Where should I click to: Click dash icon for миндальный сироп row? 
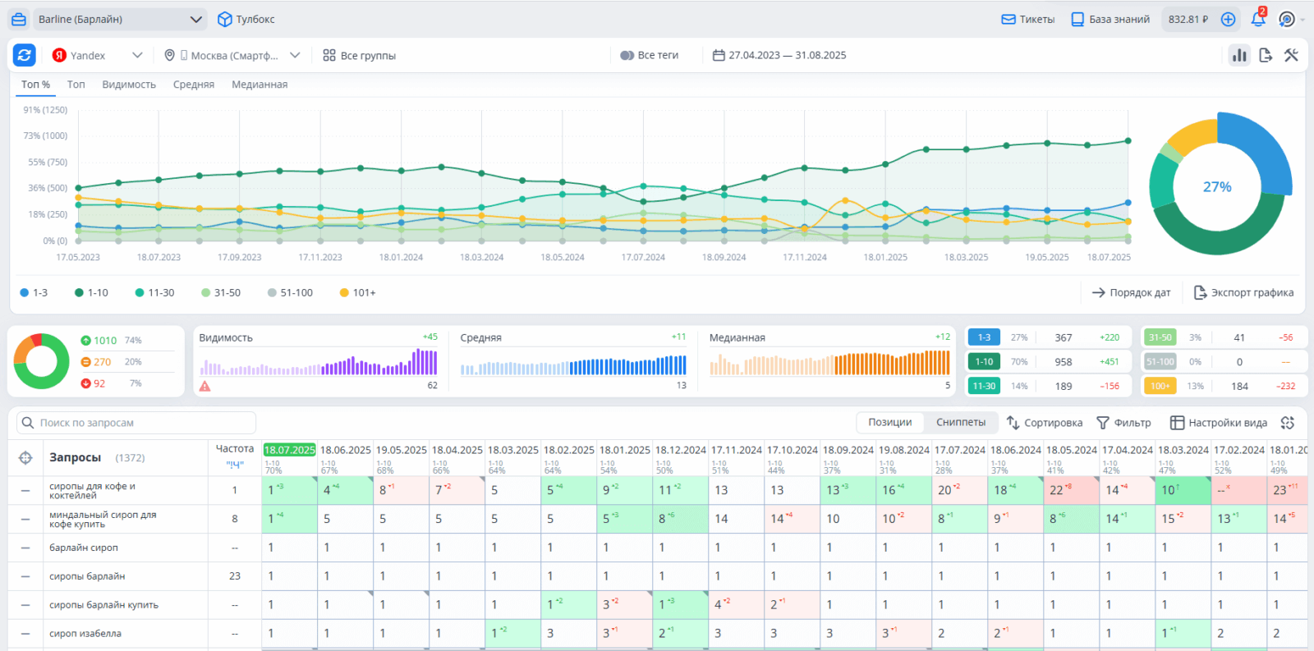25,520
